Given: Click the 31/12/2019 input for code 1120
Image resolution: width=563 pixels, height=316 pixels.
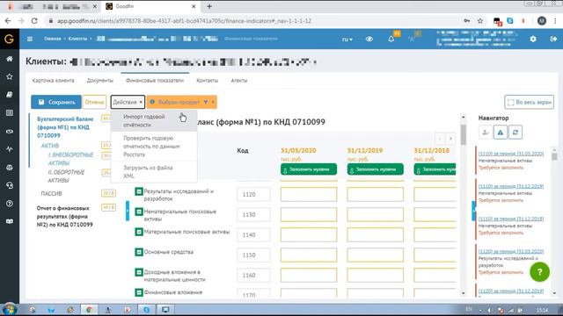Looking at the screenshot, I should 376,195.
